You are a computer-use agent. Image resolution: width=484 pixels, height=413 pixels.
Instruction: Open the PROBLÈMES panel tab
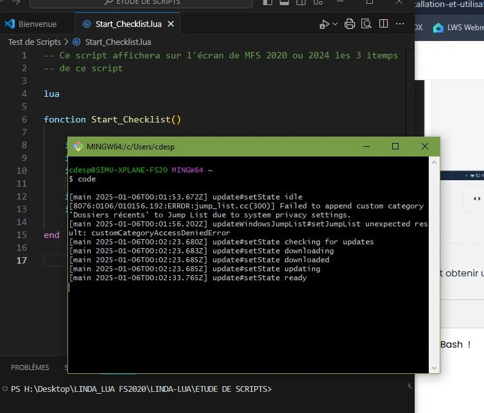[30, 367]
